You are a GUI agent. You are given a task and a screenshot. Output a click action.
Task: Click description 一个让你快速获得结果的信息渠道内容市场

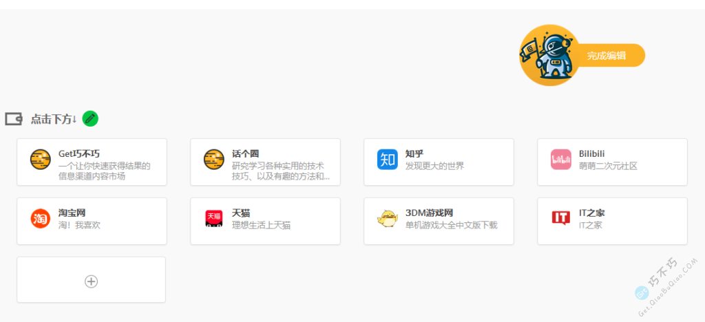[x=105, y=171]
